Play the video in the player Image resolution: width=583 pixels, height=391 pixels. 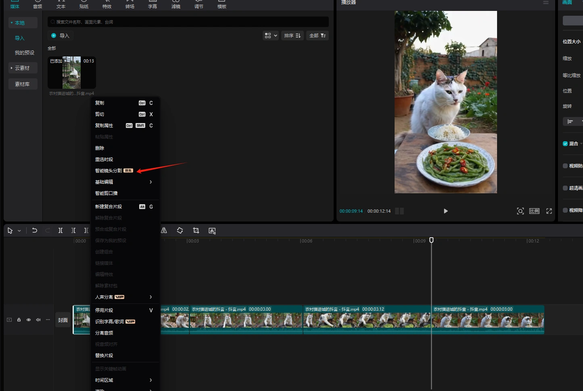point(445,211)
